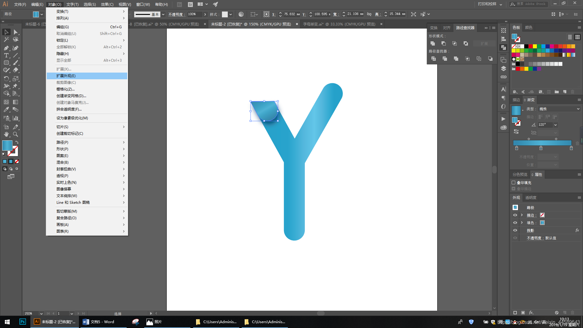583x328 pixels.
Task: Open the 效果(C) menu
Action: point(107,4)
